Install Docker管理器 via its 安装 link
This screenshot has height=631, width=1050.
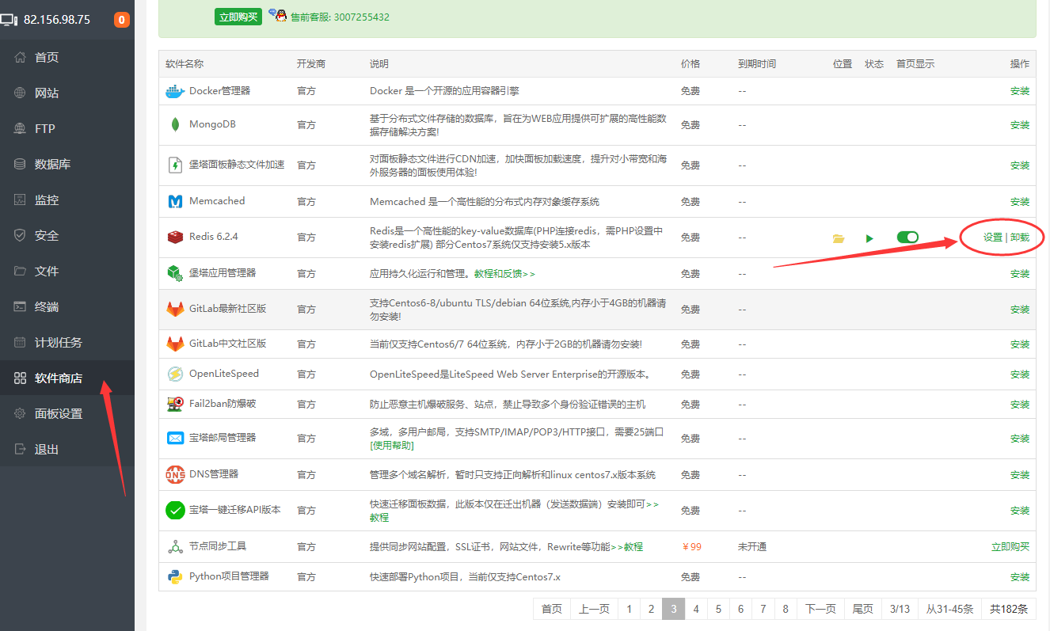(1020, 91)
